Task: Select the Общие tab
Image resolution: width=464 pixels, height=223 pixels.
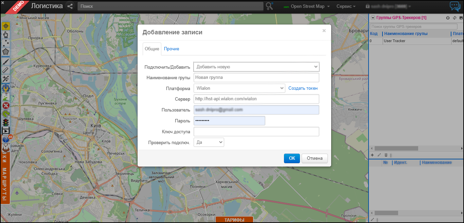Action: (152, 49)
